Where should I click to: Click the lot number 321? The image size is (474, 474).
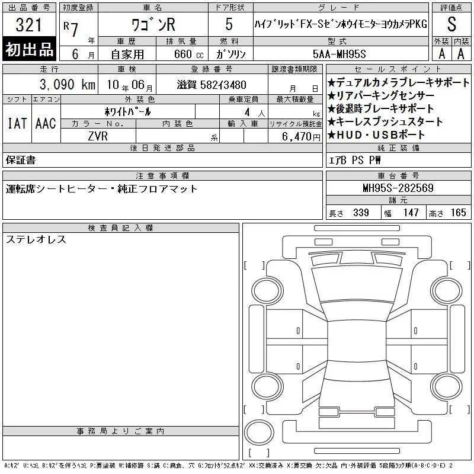coord(30,25)
